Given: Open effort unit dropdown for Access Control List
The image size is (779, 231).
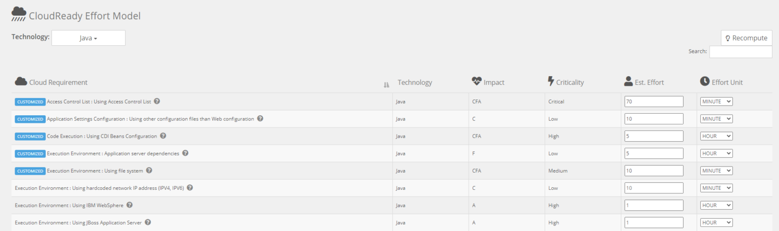Looking at the screenshot, I should [x=716, y=102].
